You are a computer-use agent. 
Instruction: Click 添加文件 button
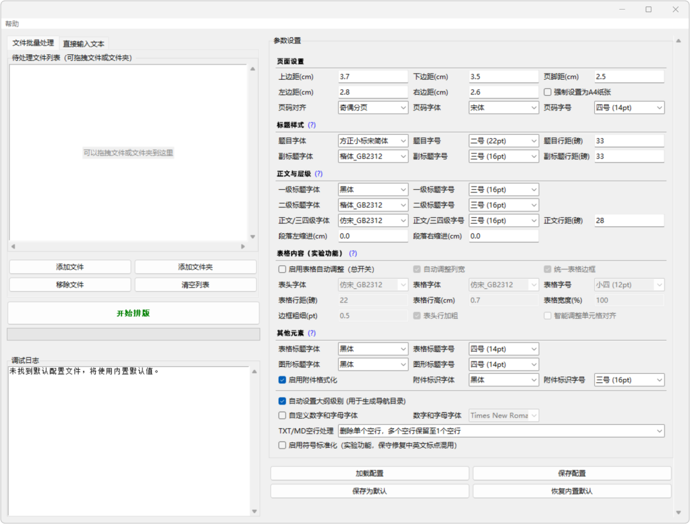pyautogui.click(x=70, y=267)
